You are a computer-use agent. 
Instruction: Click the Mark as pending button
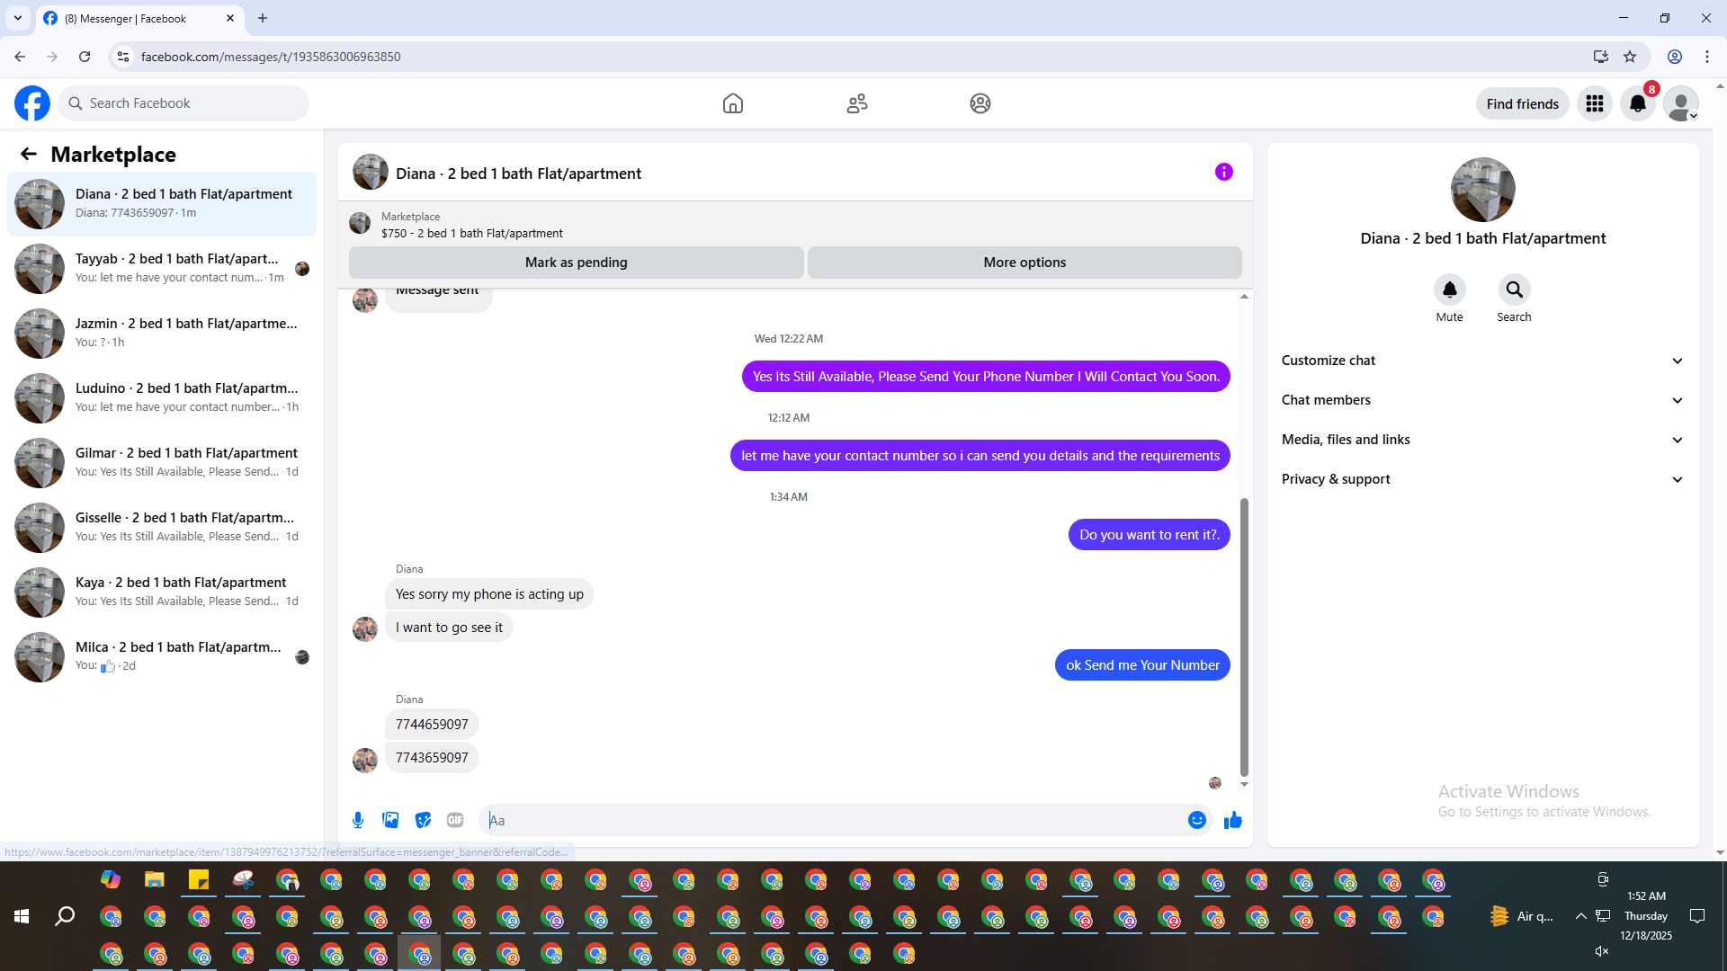coord(576,263)
